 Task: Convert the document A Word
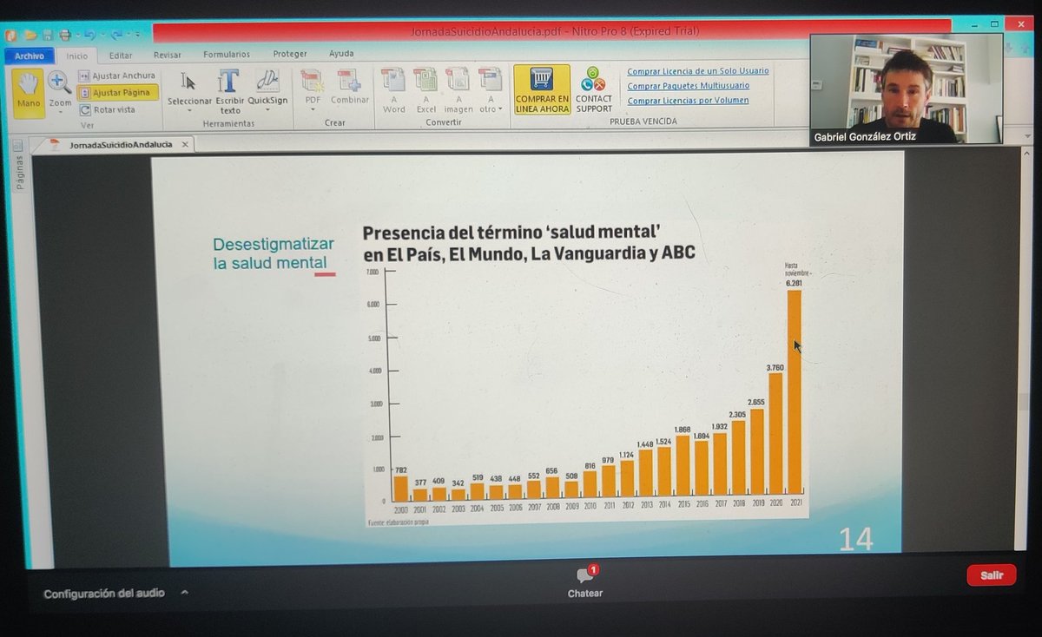click(393, 92)
